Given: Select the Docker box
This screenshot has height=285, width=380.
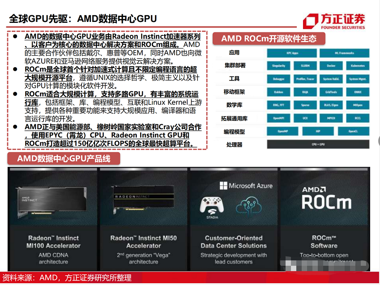Looking at the screenshot, I should point(331,66).
